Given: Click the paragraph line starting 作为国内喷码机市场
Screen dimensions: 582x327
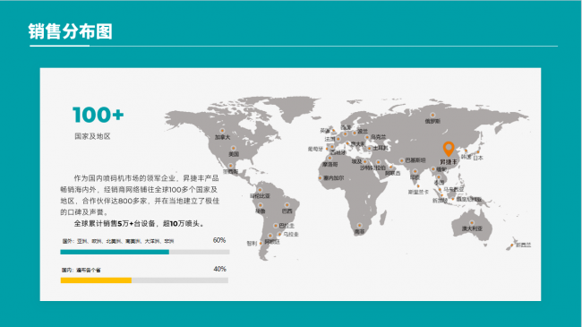Looking at the screenshot, I should point(146,178).
